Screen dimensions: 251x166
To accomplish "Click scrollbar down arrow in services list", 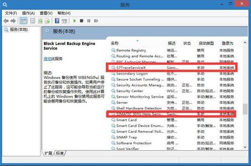I will pos(245,147).
